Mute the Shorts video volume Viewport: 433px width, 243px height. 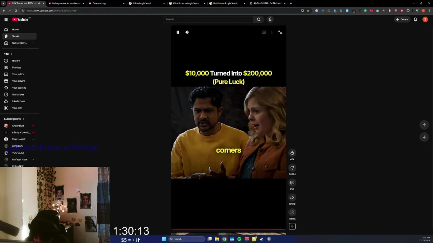pyautogui.click(x=187, y=32)
